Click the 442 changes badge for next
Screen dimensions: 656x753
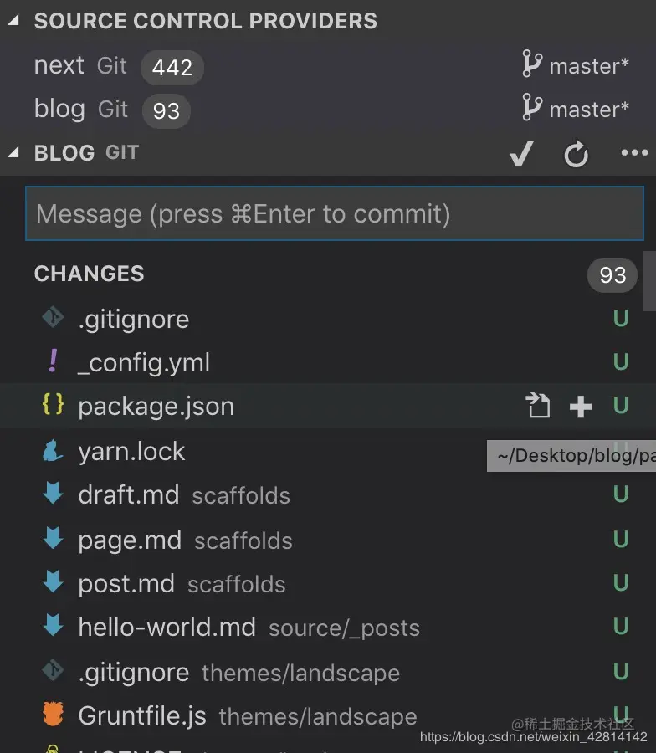[172, 68]
